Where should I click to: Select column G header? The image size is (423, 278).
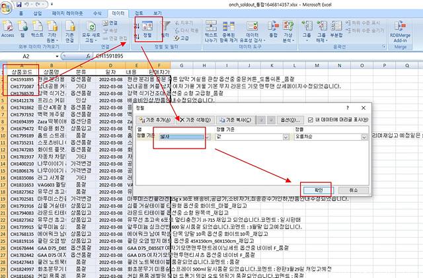click(x=182, y=65)
